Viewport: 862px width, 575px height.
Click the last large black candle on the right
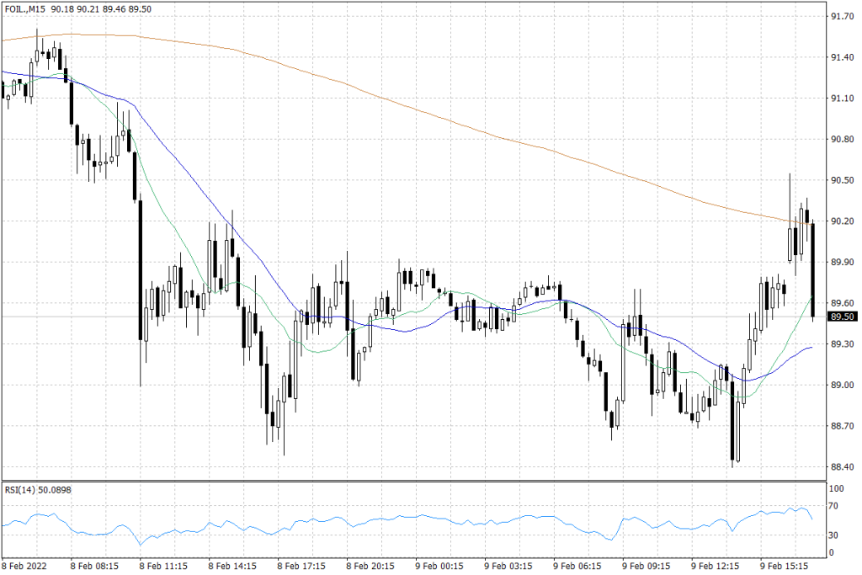813,269
